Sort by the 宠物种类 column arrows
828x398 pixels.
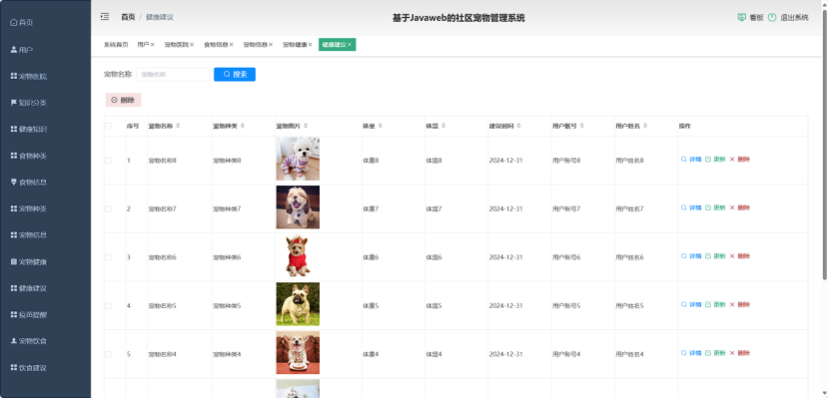click(243, 126)
